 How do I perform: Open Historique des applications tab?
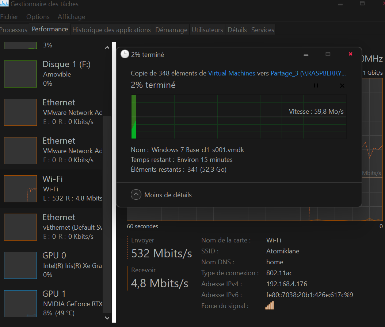click(111, 30)
